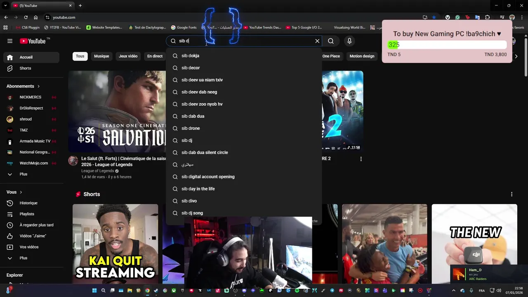Select the Motion design filter chip
528x297 pixels.
[x=362, y=56]
